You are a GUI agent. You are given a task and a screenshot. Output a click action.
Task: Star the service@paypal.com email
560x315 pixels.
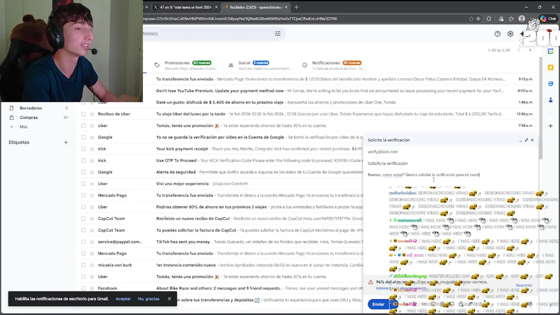tap(92, 242)
